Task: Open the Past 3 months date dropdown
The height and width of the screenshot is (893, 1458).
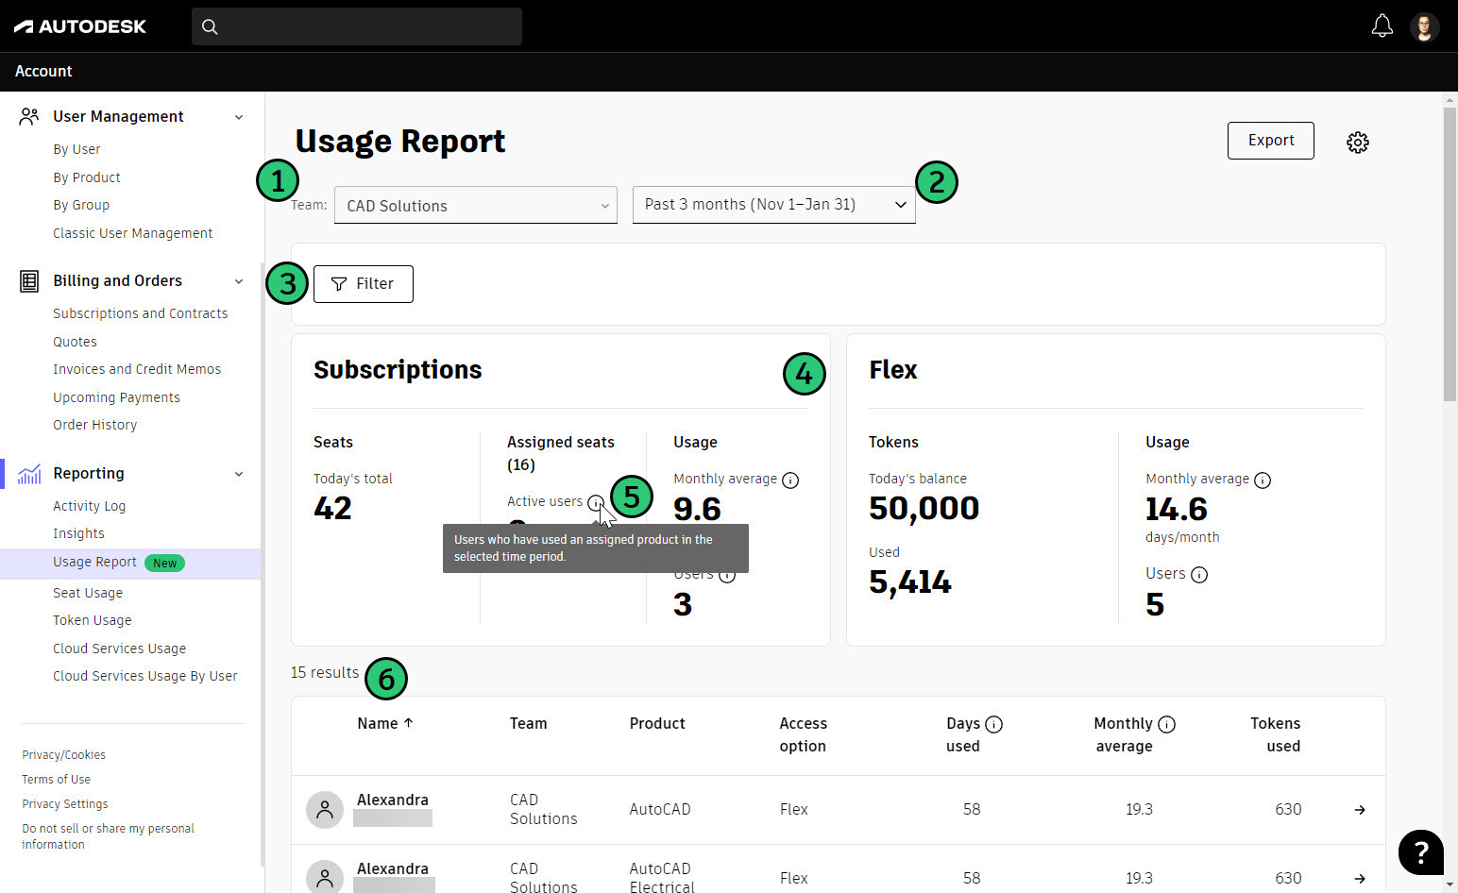Action: point(774,204)
